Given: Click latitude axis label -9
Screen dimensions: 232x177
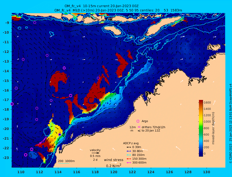Looking at the screenshot, I should click(7, 23).
